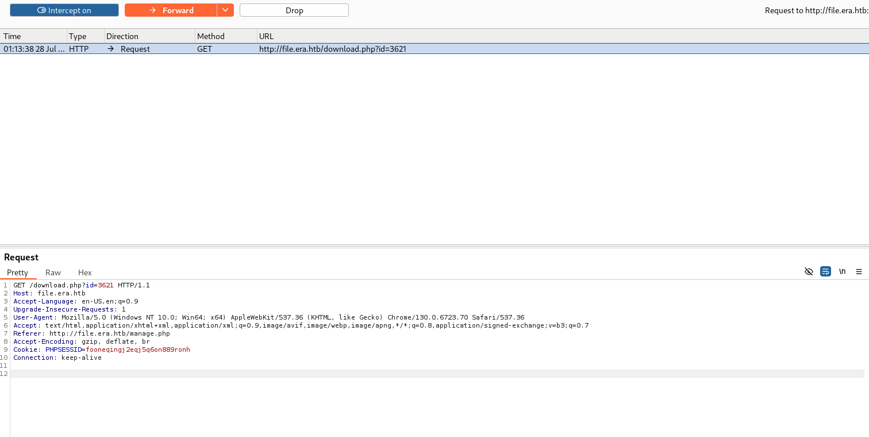
Task: Show non-printable characters with \n icon
Action: point(842,272)
